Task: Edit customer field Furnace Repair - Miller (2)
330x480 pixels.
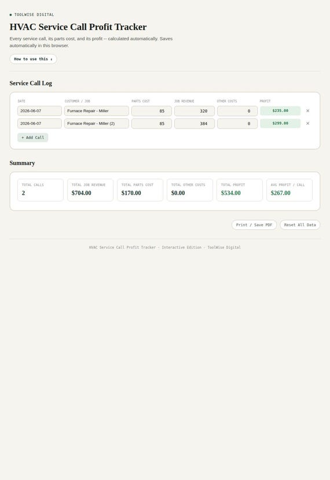Action: [97, 123]
